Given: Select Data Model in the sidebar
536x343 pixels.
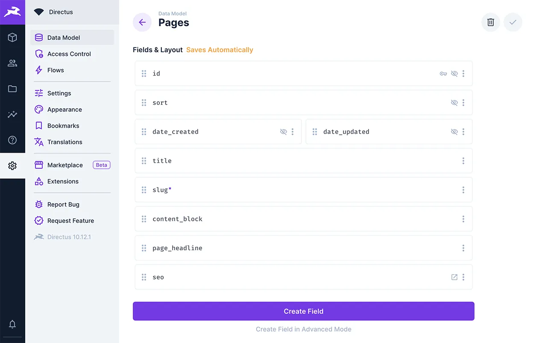Looking at the screenshot, I should point(72,38).
